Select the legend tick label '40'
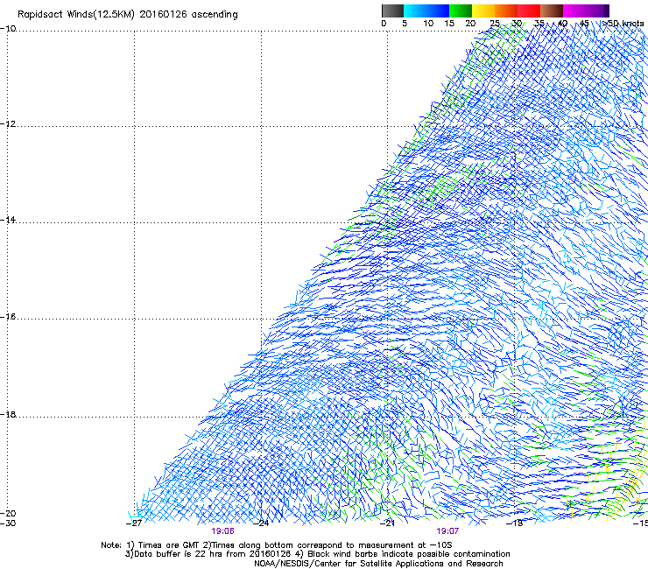This screenshot has width=648, height=569. point(562,24)
